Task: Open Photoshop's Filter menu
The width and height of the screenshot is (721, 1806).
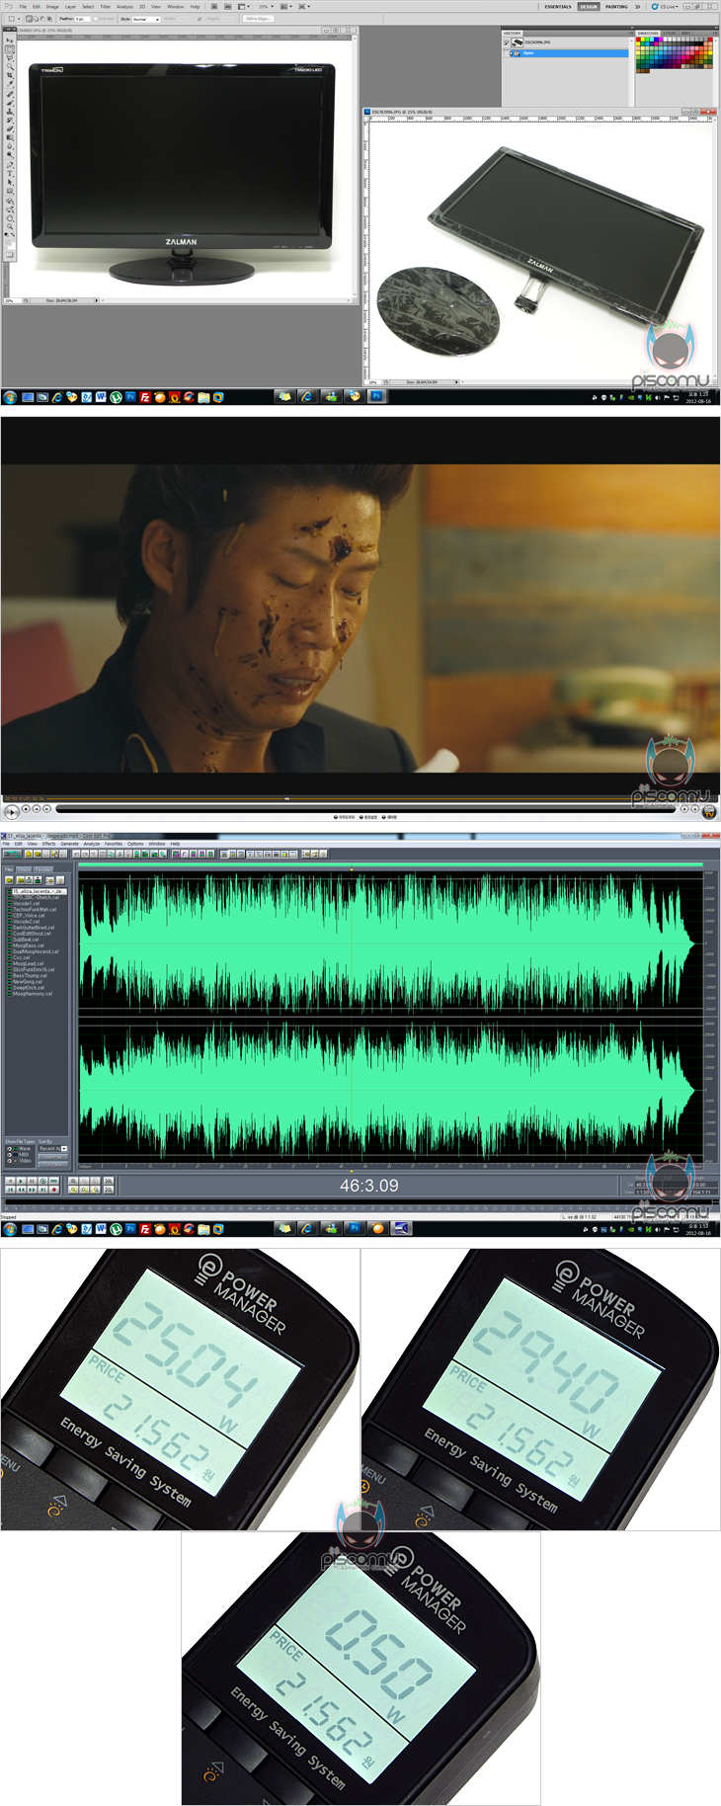Action: [105, 6]
